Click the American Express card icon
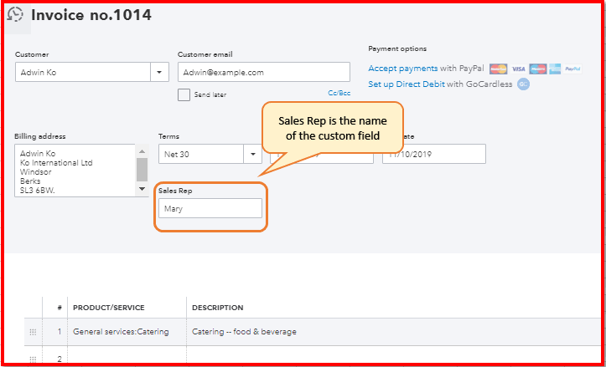Image resolution: width=606 pixels, height=367 pixels. pyautogui.click(x=555, y=69)
